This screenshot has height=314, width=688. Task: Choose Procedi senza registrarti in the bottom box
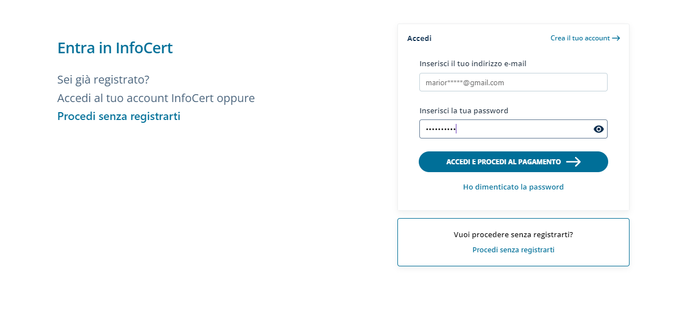click(513, 250)
